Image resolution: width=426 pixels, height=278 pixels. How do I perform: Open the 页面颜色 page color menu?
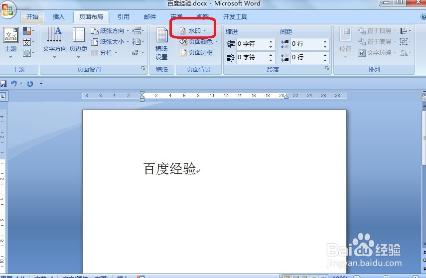(199, 42)
